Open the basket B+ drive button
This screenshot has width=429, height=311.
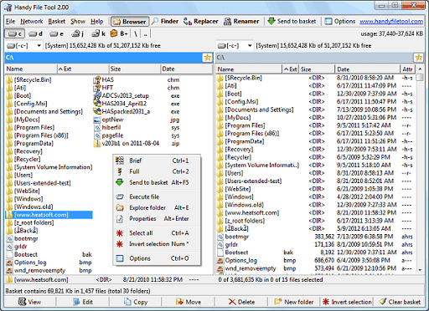click(x=119, y=34)
